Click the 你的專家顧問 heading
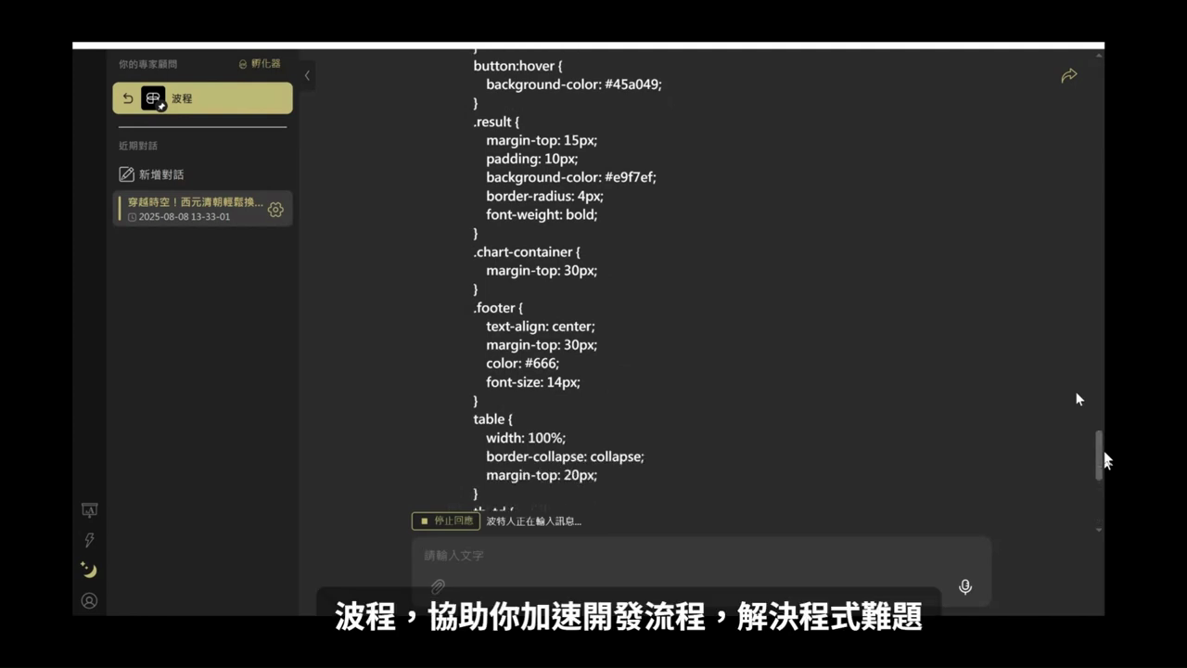The width and height of the screenshot is (1187, 668). tap(147, 64)
